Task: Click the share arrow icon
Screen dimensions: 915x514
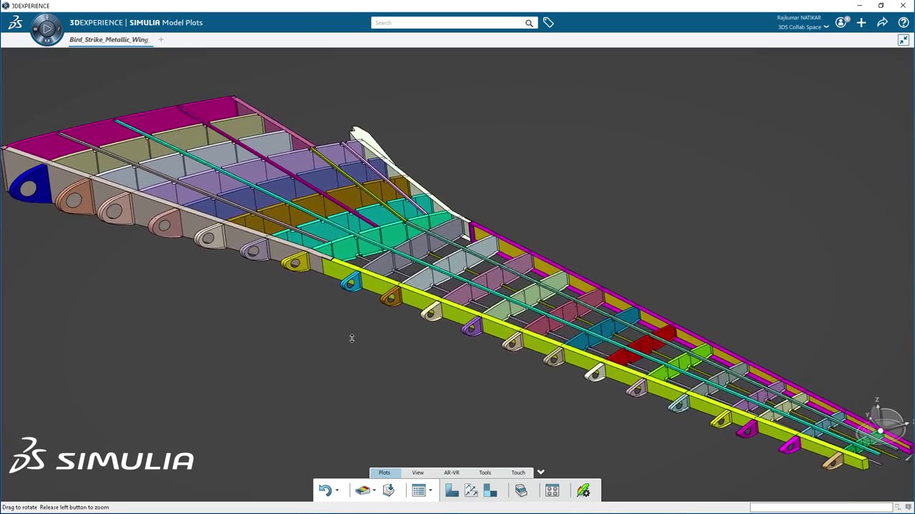Action: (882, 23)
